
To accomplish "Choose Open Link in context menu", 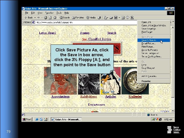I will tap(154, 22).
